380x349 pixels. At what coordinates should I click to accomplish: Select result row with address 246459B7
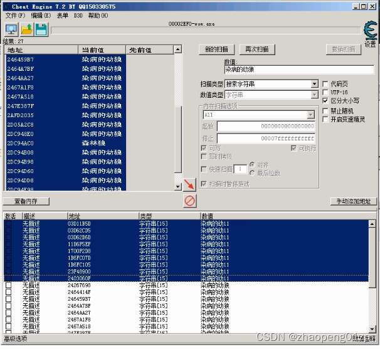click(65, 60)
